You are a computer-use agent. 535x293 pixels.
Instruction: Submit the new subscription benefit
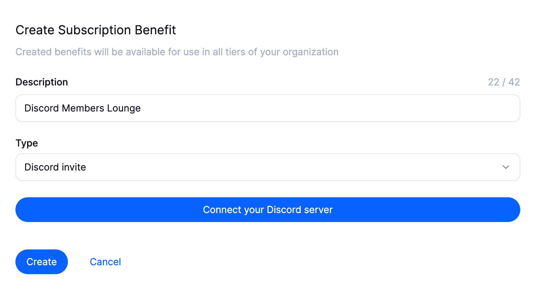(41, 262)
